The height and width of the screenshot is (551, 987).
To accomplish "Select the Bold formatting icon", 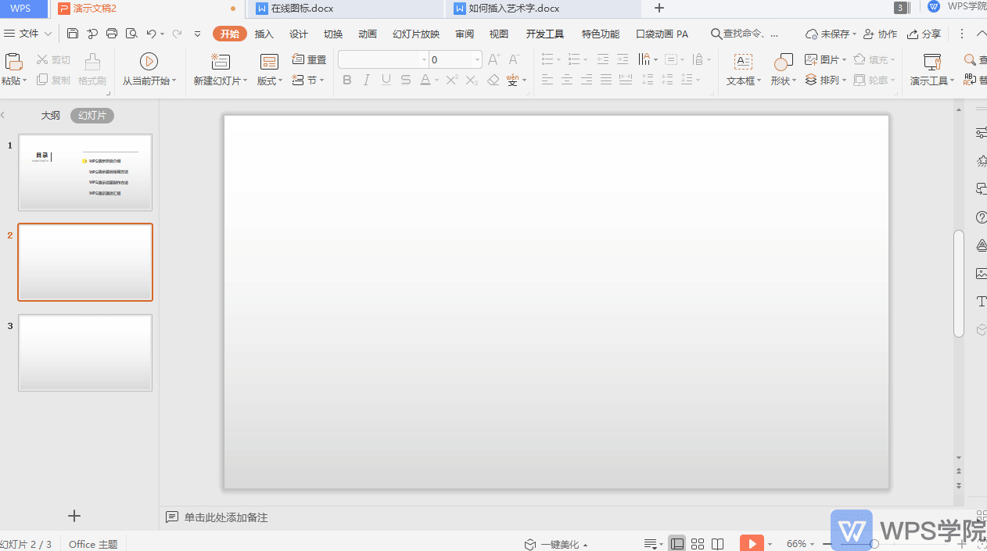I will (346, 79).
